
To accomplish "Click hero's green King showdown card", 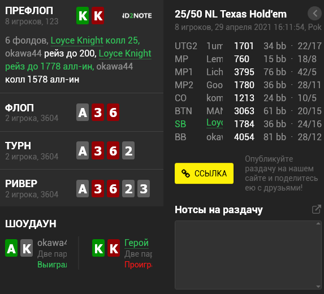I will pos(98,248).
